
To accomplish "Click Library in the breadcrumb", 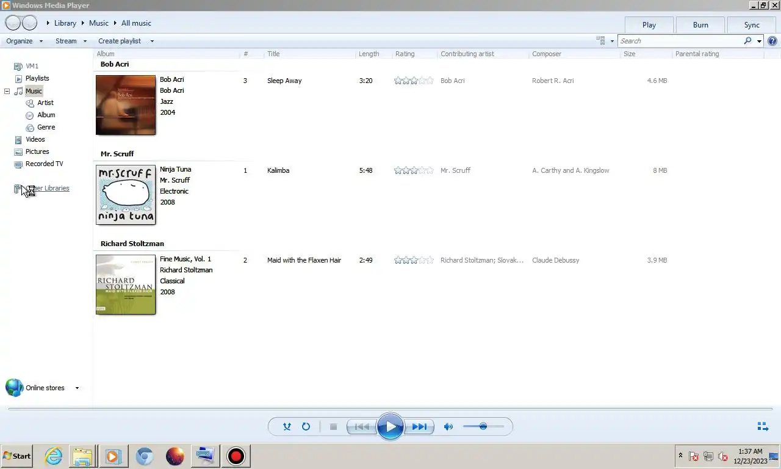I will pyautogui.click(x=65, y=23).
